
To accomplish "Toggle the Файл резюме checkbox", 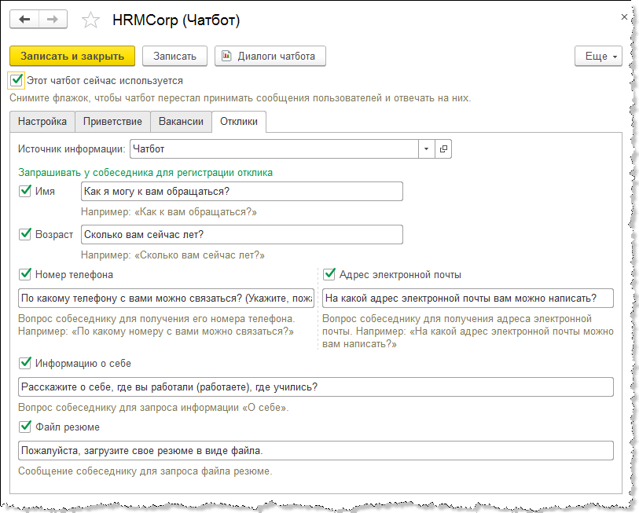I will (x=25, y=427).
